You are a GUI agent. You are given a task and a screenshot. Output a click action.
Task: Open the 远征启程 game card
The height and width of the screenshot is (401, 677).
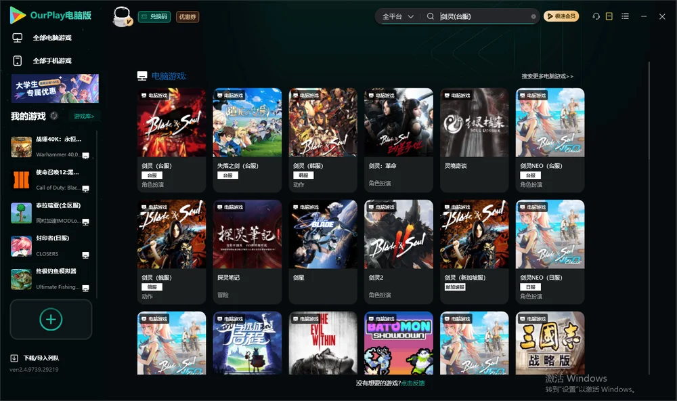(x=247, y=343)
